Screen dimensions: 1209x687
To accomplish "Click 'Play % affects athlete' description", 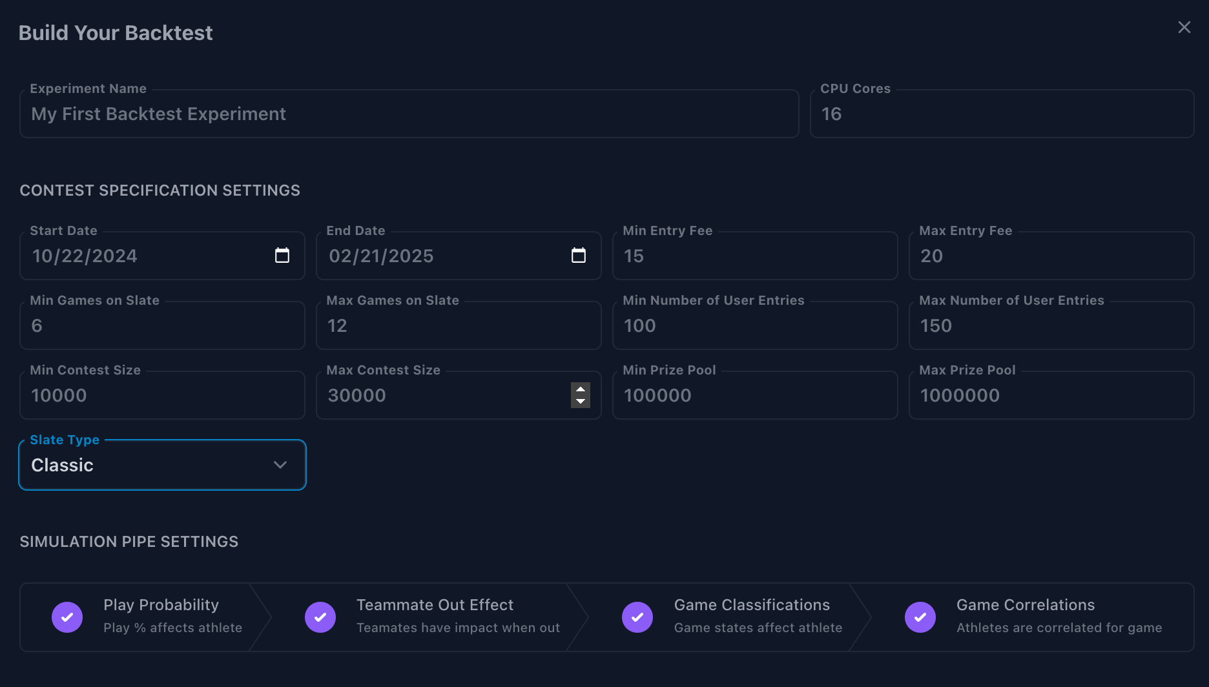I will tap(173, 628).
